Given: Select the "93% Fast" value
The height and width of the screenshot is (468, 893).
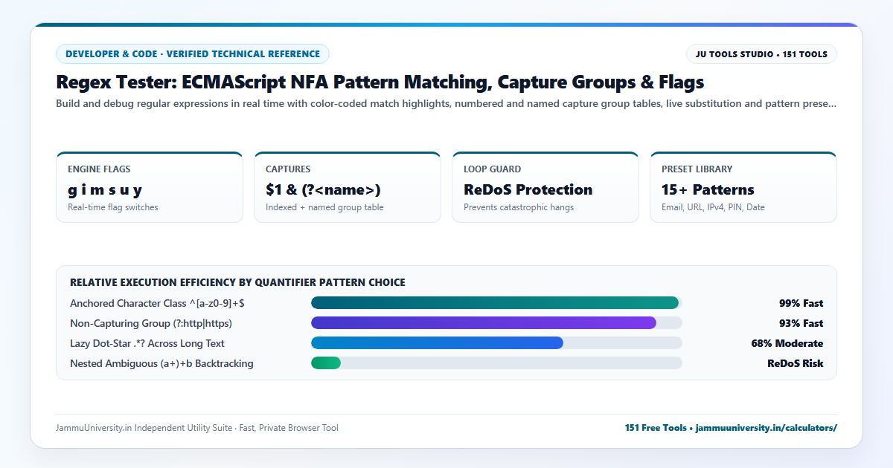Looking at the screenshot, I should 801,323.
